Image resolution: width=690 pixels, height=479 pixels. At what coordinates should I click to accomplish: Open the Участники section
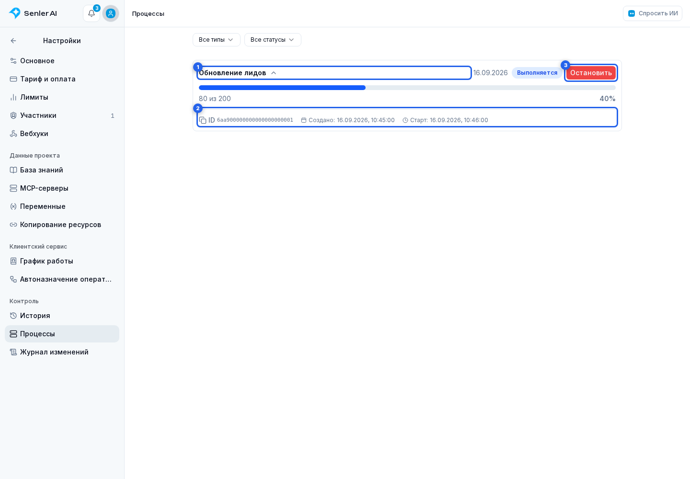[x=62, y=115]
